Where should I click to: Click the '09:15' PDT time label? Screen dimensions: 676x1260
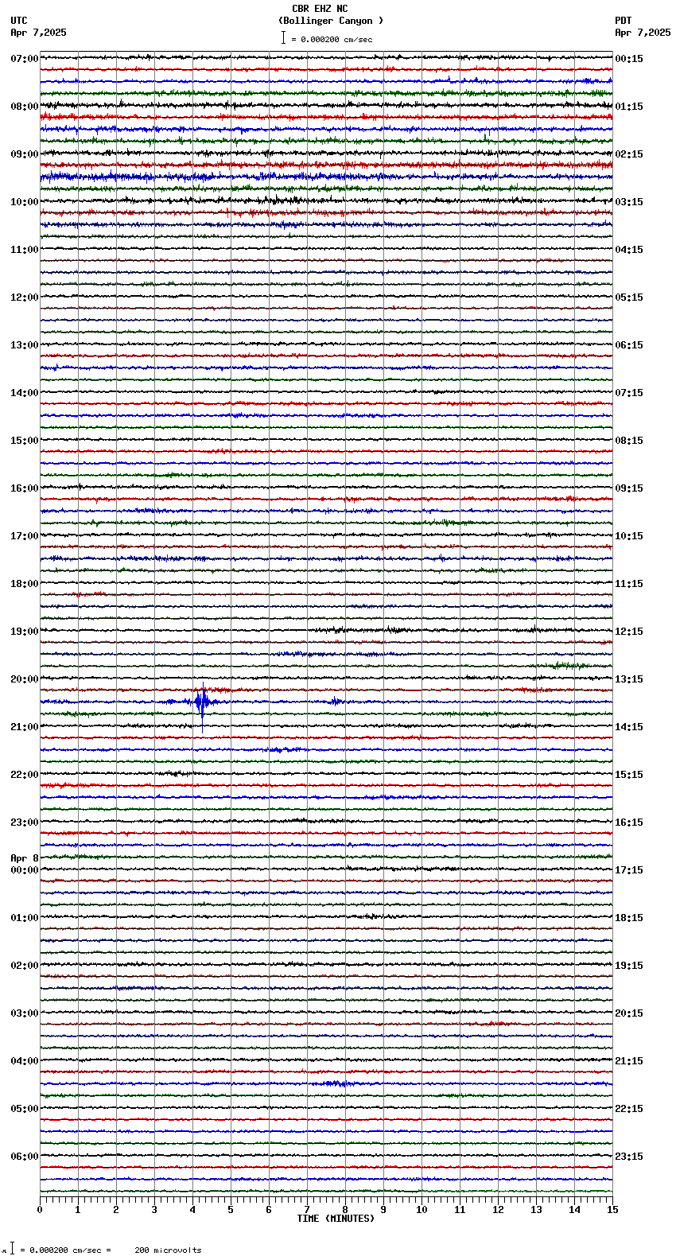coord(629,488)
